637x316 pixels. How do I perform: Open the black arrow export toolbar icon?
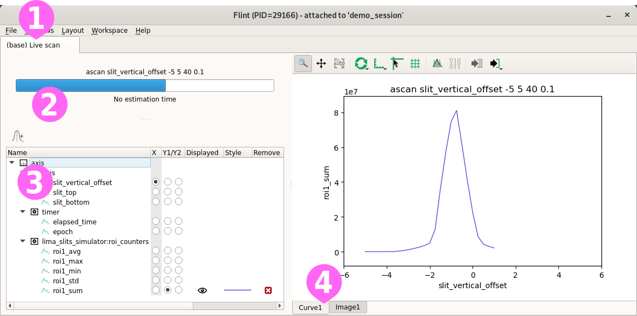click(496, 63)
